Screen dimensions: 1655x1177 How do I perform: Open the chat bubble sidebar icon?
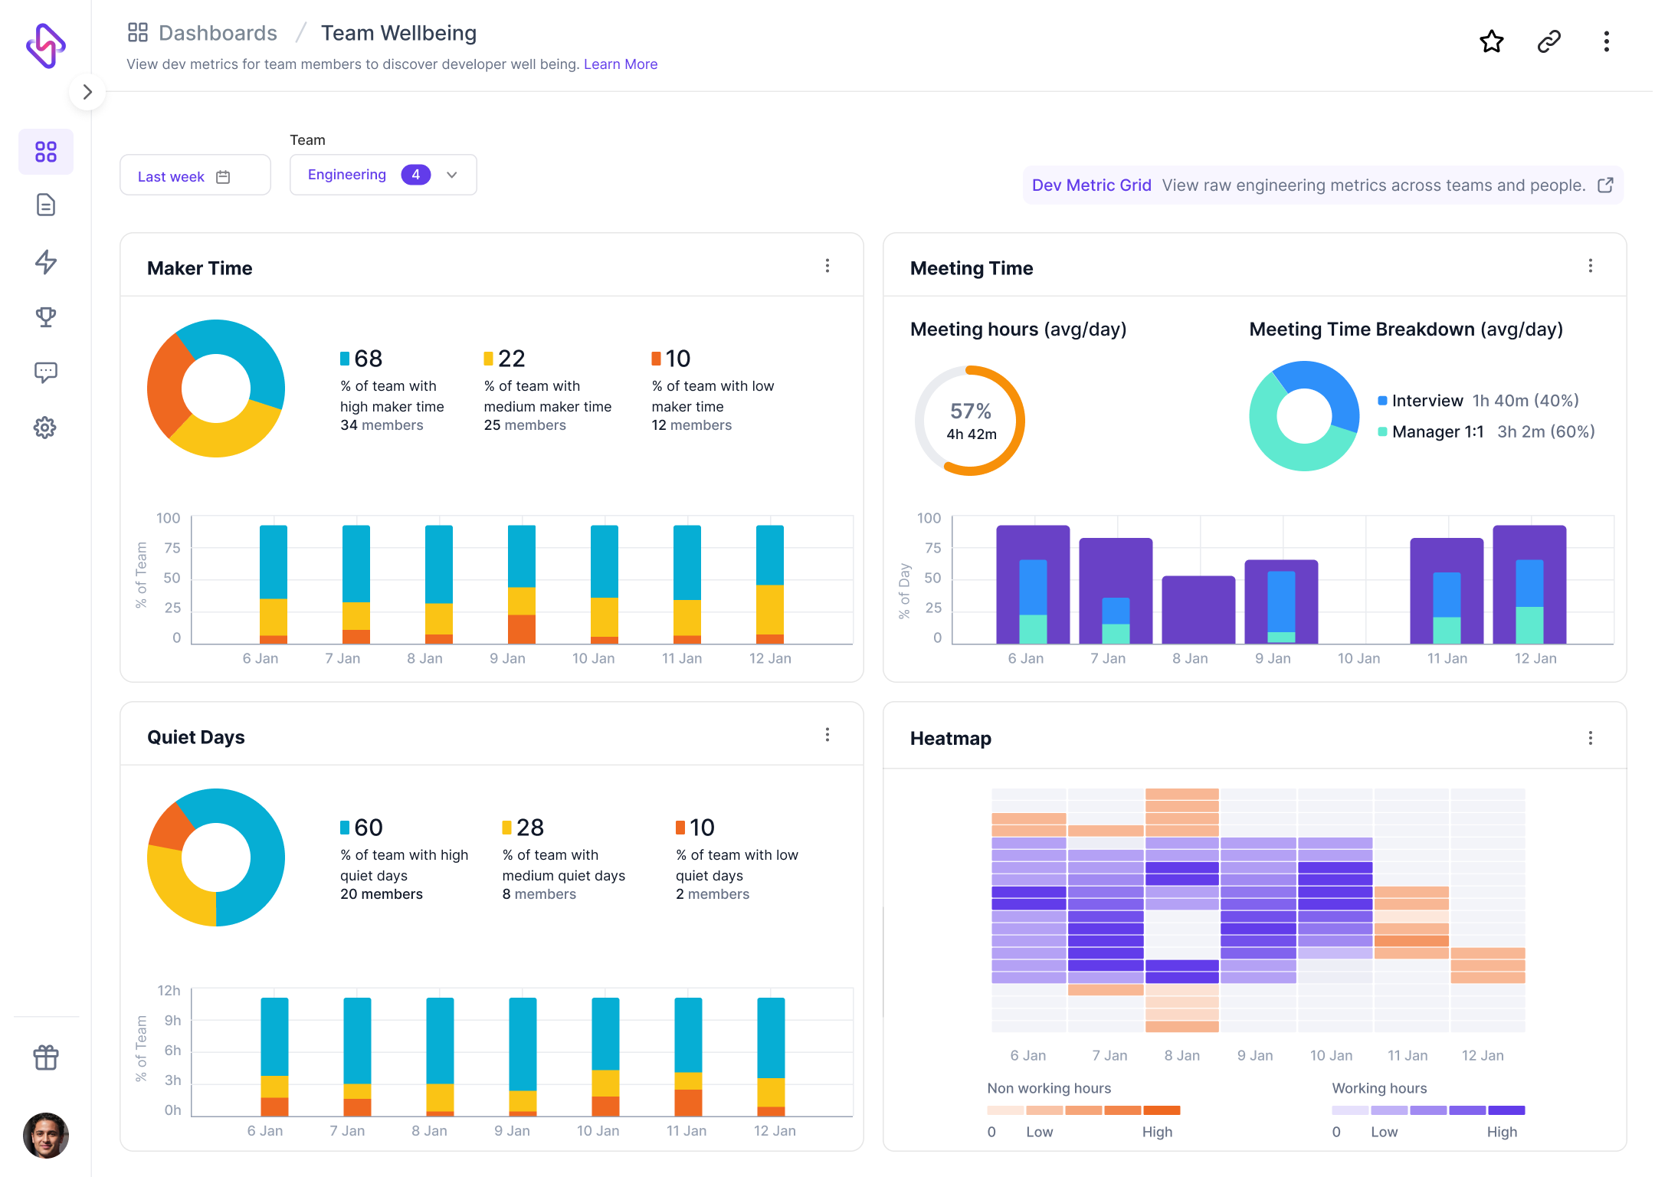pos(46,372)
